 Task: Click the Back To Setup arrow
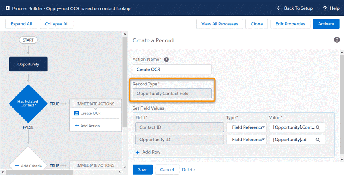(279, 8)
